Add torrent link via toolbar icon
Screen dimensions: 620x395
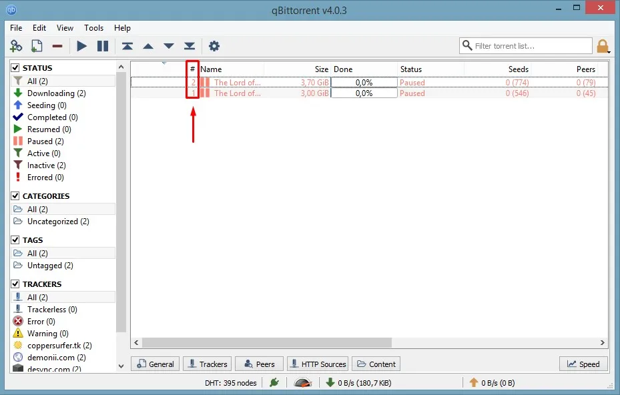tap(16, 46)
